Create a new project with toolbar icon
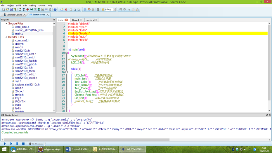Screen dimensions: 272x153 pos(4,10)
